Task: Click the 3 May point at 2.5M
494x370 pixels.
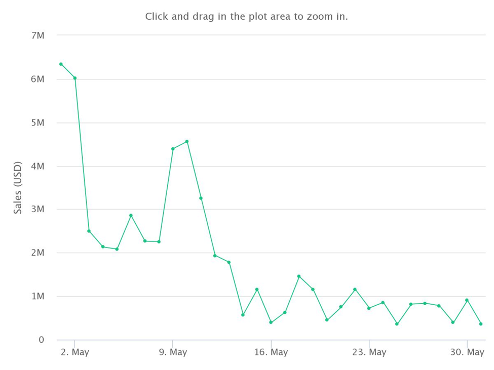Action: [89, 231]
